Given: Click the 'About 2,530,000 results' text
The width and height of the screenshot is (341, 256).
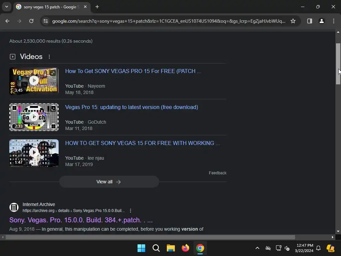Looking at the screenshot, I should [51, 41].
